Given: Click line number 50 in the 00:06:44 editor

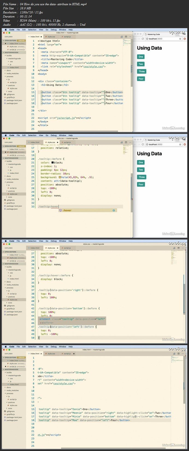Looking at the screenshot, I should (x=33, y=338).
